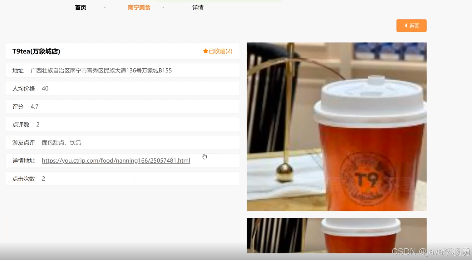Click the 人均价格 value 40

point(45,89)
